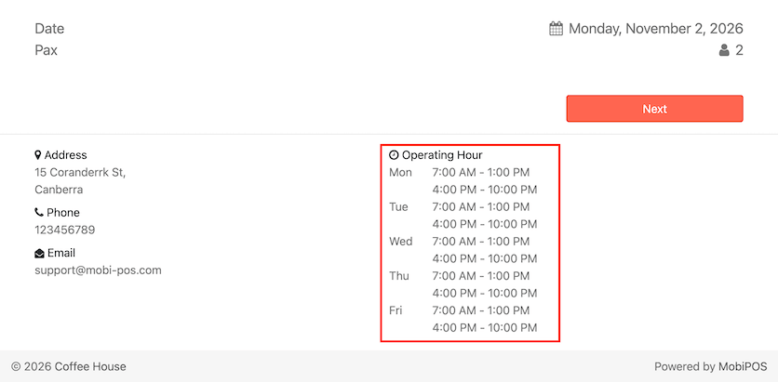Click the telephone icon beside Phone
The height and width of the screenshot is (382, 778).
click(x=39, y=213)
